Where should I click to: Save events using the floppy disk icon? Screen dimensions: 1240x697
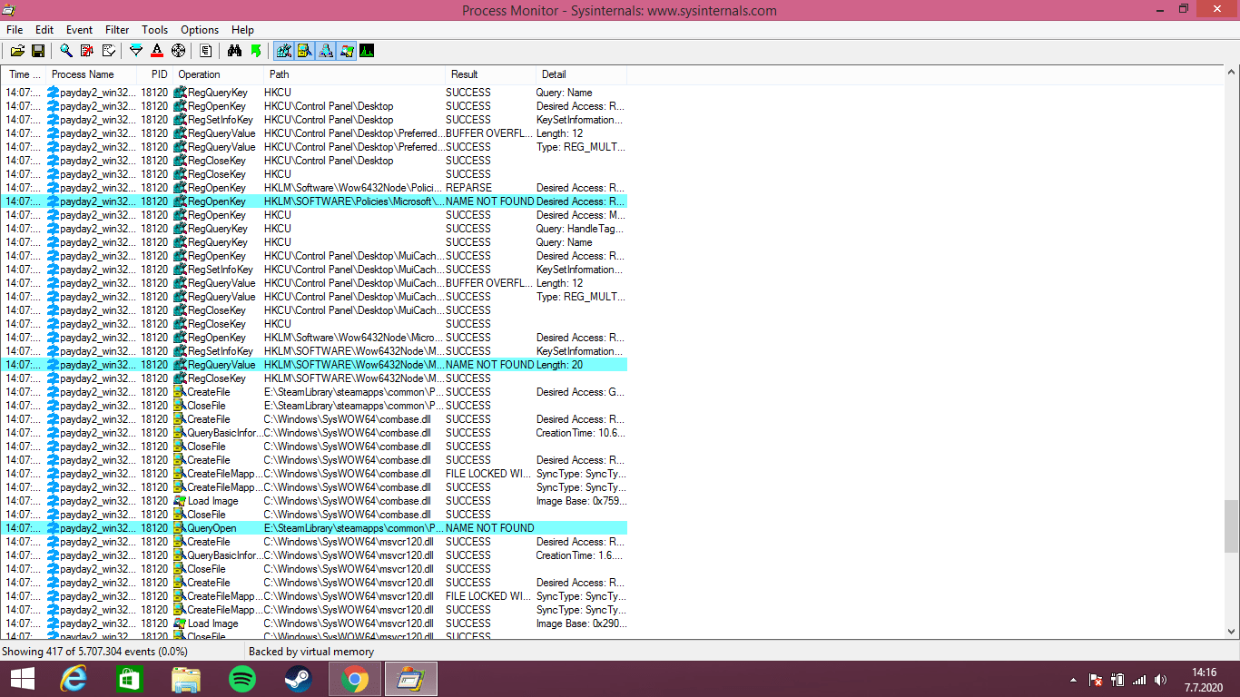[x=38, y=51]
